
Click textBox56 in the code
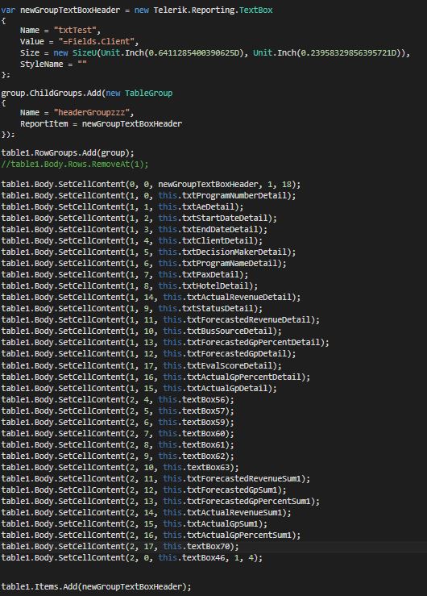204,400
